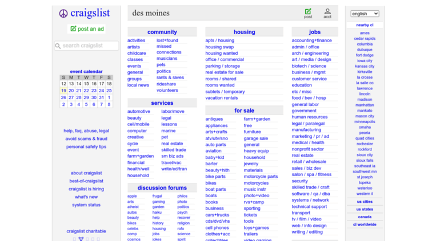
Task: Open the haiku discussion forum
Action: click(157, 212)
